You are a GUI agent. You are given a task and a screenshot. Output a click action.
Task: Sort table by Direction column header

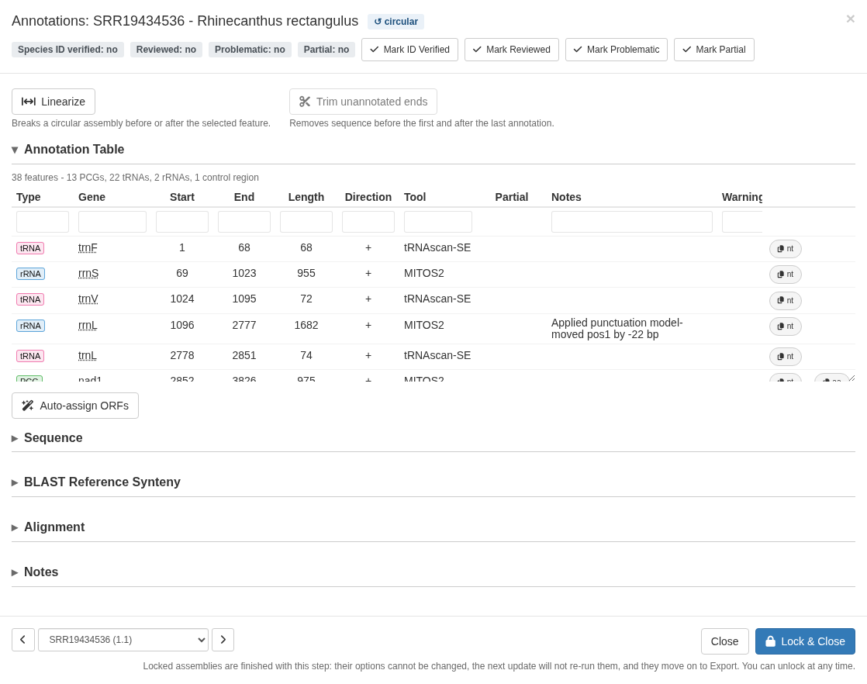368,198
